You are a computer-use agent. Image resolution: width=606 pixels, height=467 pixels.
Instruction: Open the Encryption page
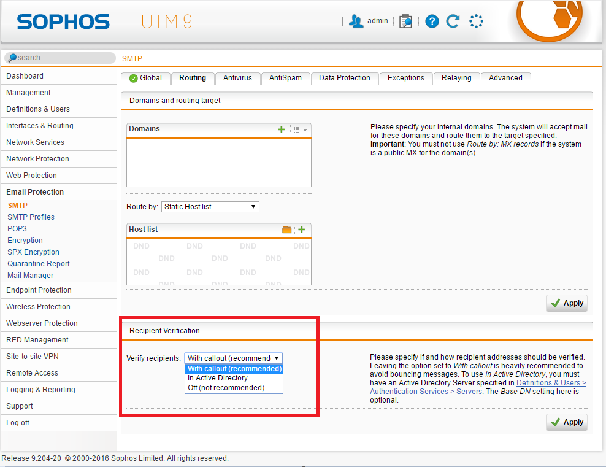25,241
